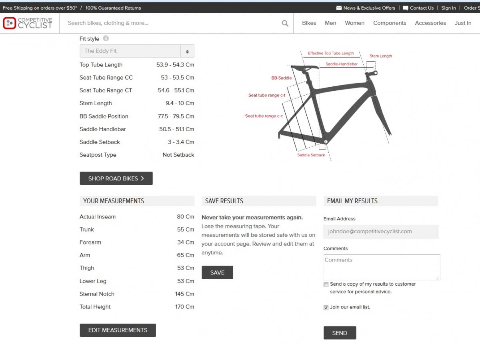Click the News & Exclusive Offers envelope icon

point(339,8)
